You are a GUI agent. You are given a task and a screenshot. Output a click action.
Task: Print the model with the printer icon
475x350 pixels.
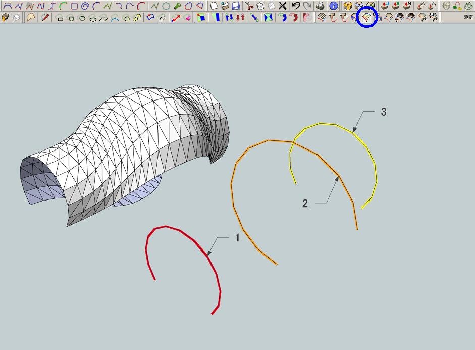(320, 6)
